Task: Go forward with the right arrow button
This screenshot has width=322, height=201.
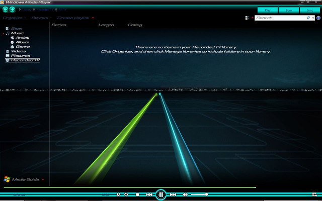Action: (x=12, y=9)
